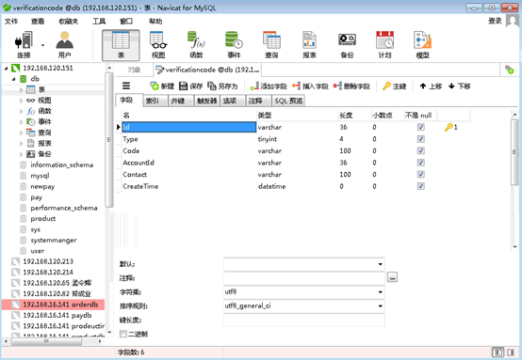
Task: Open the View (视图) toolbar icon
Action: point(158,44)
